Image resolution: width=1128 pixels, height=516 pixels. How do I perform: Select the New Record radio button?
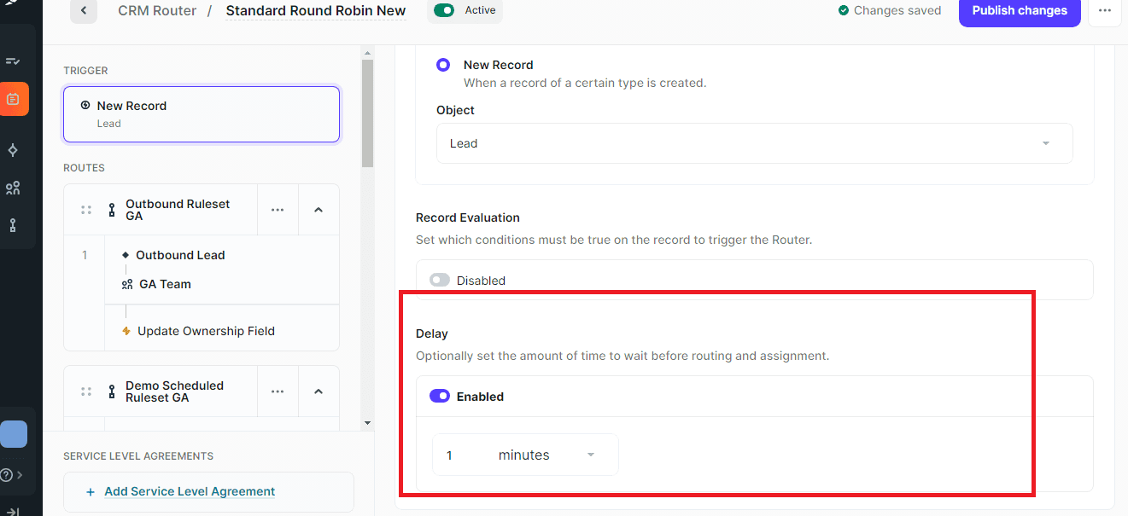click(x=443, y=65)
